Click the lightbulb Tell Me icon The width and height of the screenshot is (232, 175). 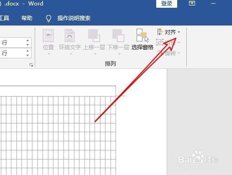48,18
